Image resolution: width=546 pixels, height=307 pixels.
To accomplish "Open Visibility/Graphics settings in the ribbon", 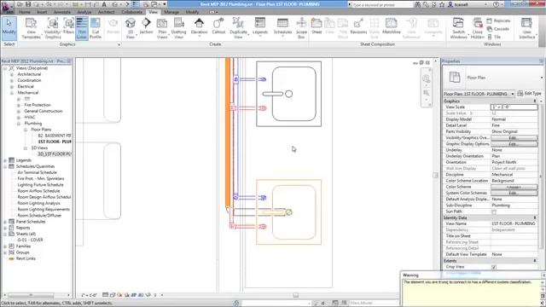I will click(x=53, y=28).
